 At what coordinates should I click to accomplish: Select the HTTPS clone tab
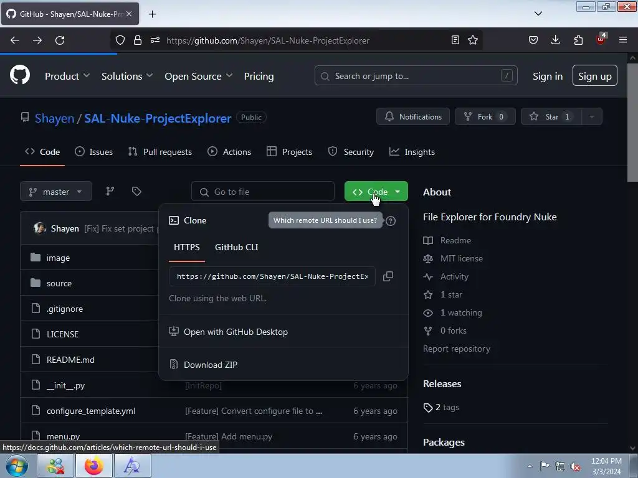187,247
